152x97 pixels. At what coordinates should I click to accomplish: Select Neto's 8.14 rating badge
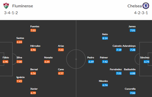[105, 38]
